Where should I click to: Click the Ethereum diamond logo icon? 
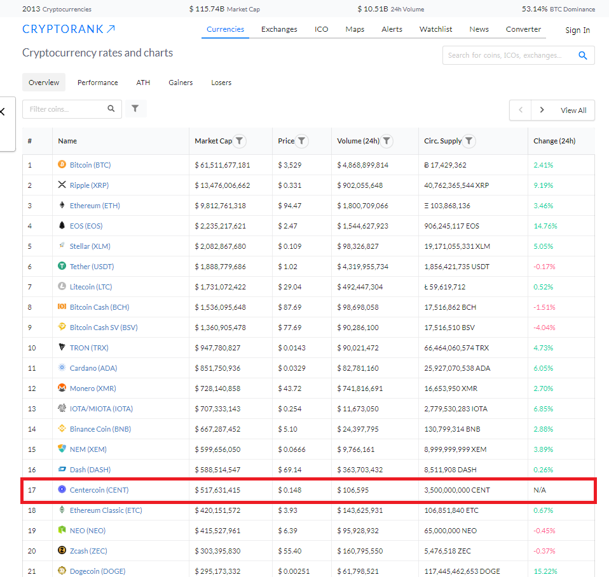tap(62, 205)
